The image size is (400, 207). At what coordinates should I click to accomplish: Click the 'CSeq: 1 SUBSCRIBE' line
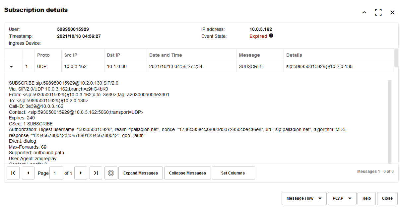pyautogui.click(x=31, y=124)
